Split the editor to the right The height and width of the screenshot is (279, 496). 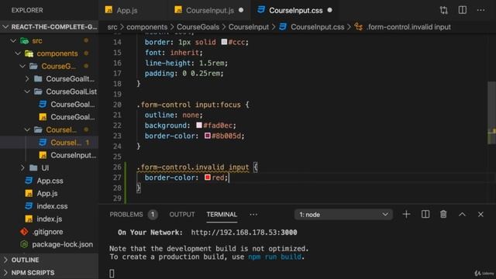tap(462, 10)
